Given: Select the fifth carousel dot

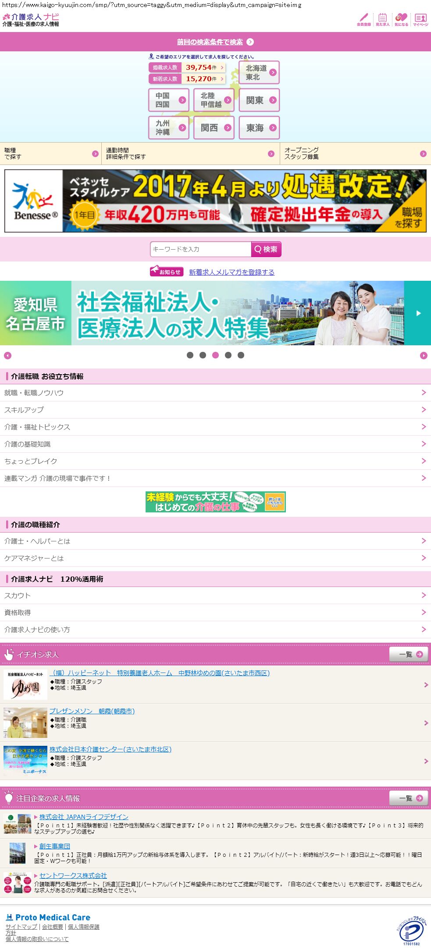Looking at the screenshot, I should pyautogui.click(x=241, y=355).
